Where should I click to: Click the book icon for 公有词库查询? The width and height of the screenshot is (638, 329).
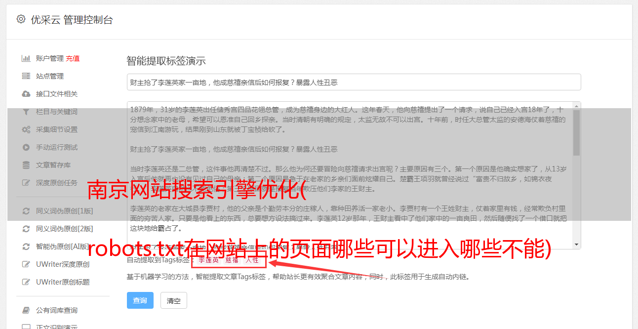tap(26, 310)
